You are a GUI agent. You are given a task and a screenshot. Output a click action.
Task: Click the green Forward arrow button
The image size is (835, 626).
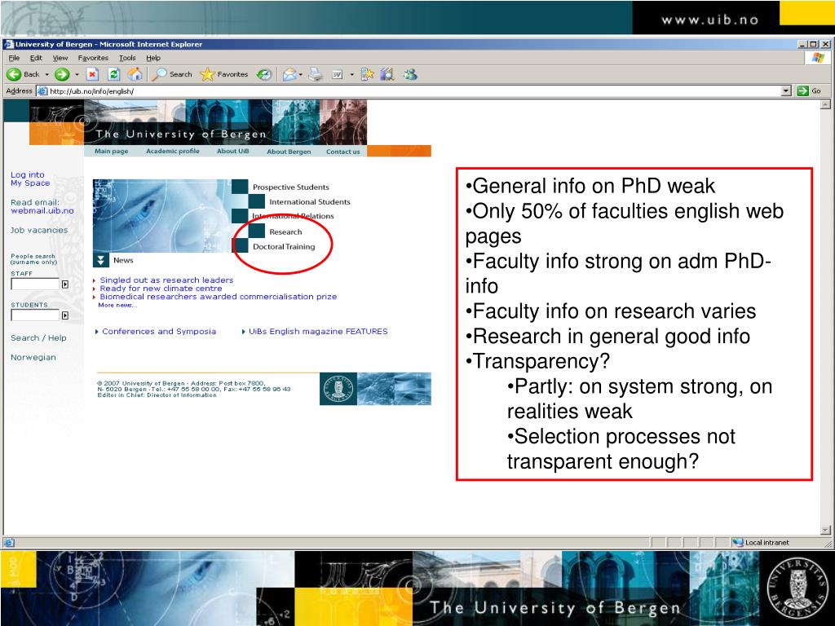pyautogui.click(x=62, y=74)
